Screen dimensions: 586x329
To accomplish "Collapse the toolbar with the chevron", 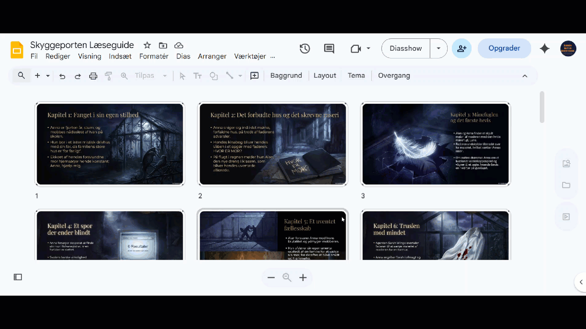I will tap(525, 76).
